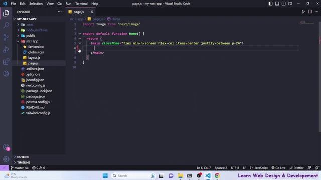This screenshot has width=321, height=180.
Task: Open the Search view in activity bar
Action: pyautogui.click(x=6, y=25)
